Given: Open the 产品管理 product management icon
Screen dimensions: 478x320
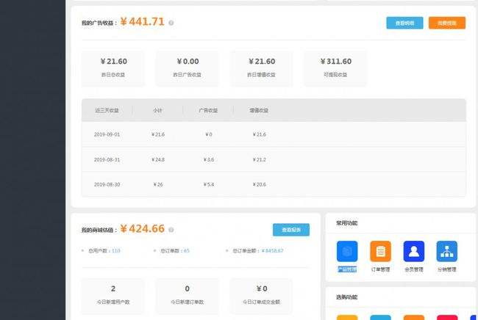Looking at the screenshot, I should [x=346, y=252].
